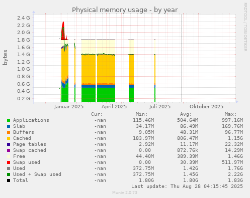250x198 pixels.
Task: Click the Slab average 86.49M
Action: pyautogui.click(x=189, y=126)
